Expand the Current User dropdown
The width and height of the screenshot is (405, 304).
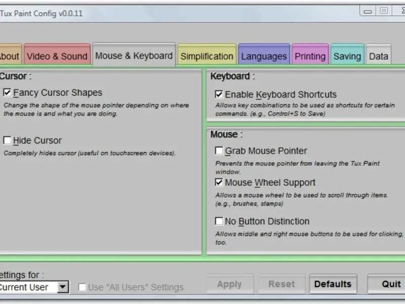62,287
